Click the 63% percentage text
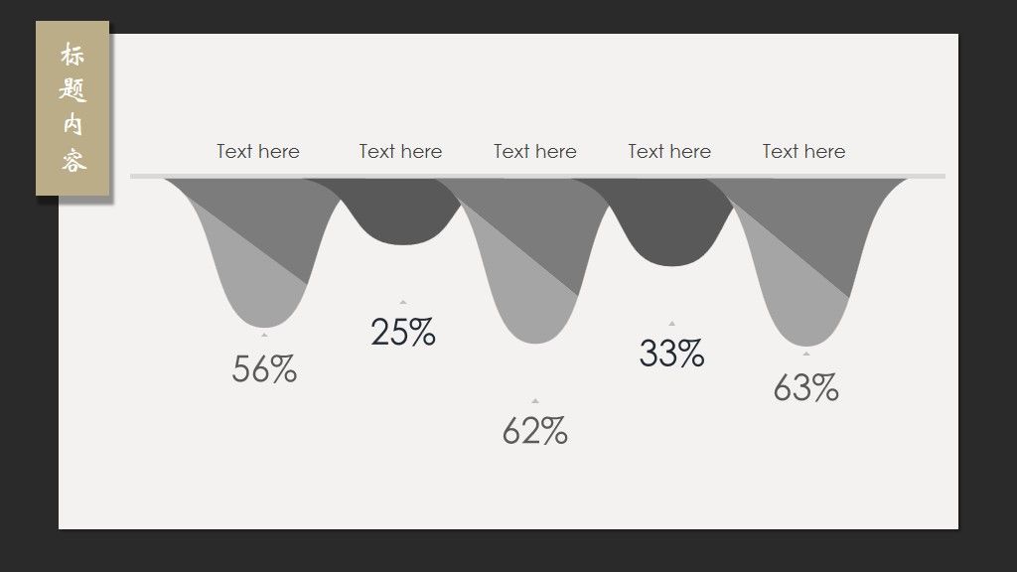The width and height of the screenshot is (1017, 572). click(806, 388)
